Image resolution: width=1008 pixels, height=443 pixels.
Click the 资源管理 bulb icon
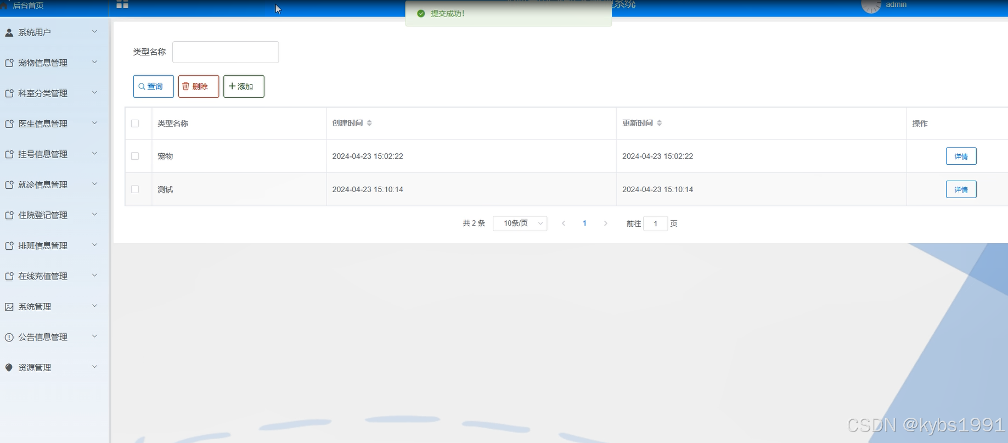pos(9,368)
